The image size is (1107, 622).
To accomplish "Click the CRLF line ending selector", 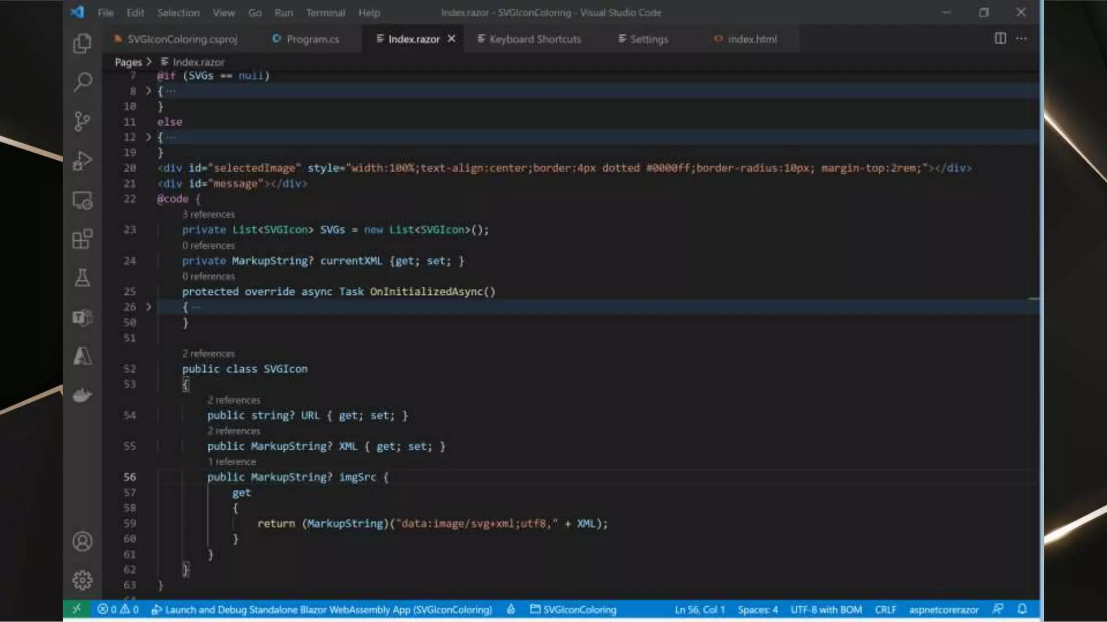I will pyautogui.click(x=885, y=610).
